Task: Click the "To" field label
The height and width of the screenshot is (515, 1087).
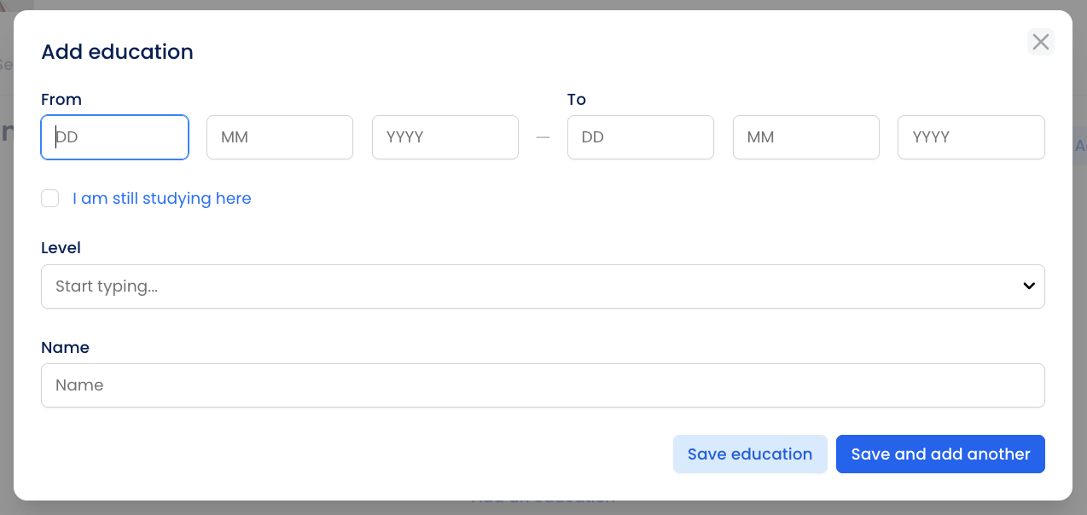Action: [577, 100]
